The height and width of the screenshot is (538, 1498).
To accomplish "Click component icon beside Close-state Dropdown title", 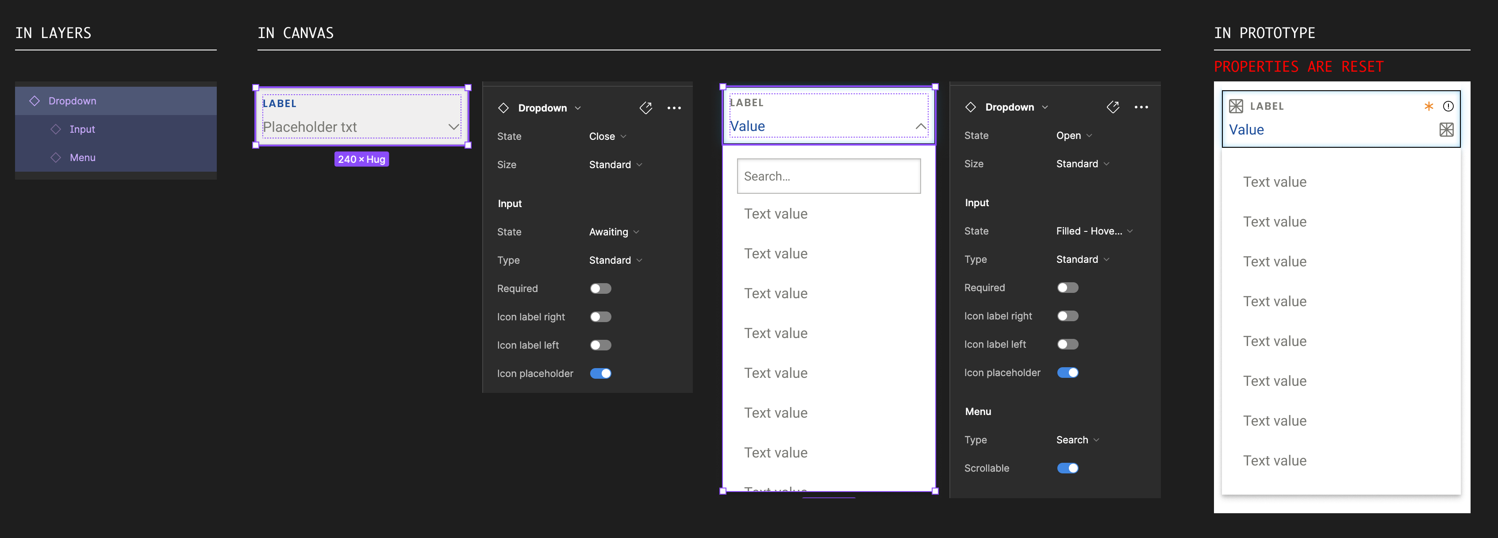I will (x=503, y=108).
